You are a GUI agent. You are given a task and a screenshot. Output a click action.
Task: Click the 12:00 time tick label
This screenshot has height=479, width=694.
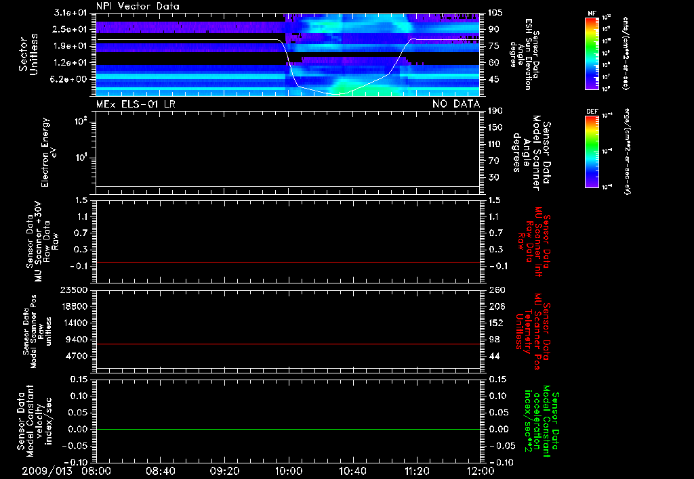pyautogui.click(x=481, y=471)
